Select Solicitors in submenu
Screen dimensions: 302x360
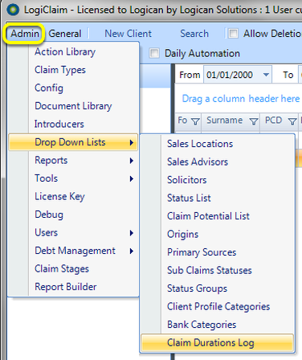(x=217, y=180)
